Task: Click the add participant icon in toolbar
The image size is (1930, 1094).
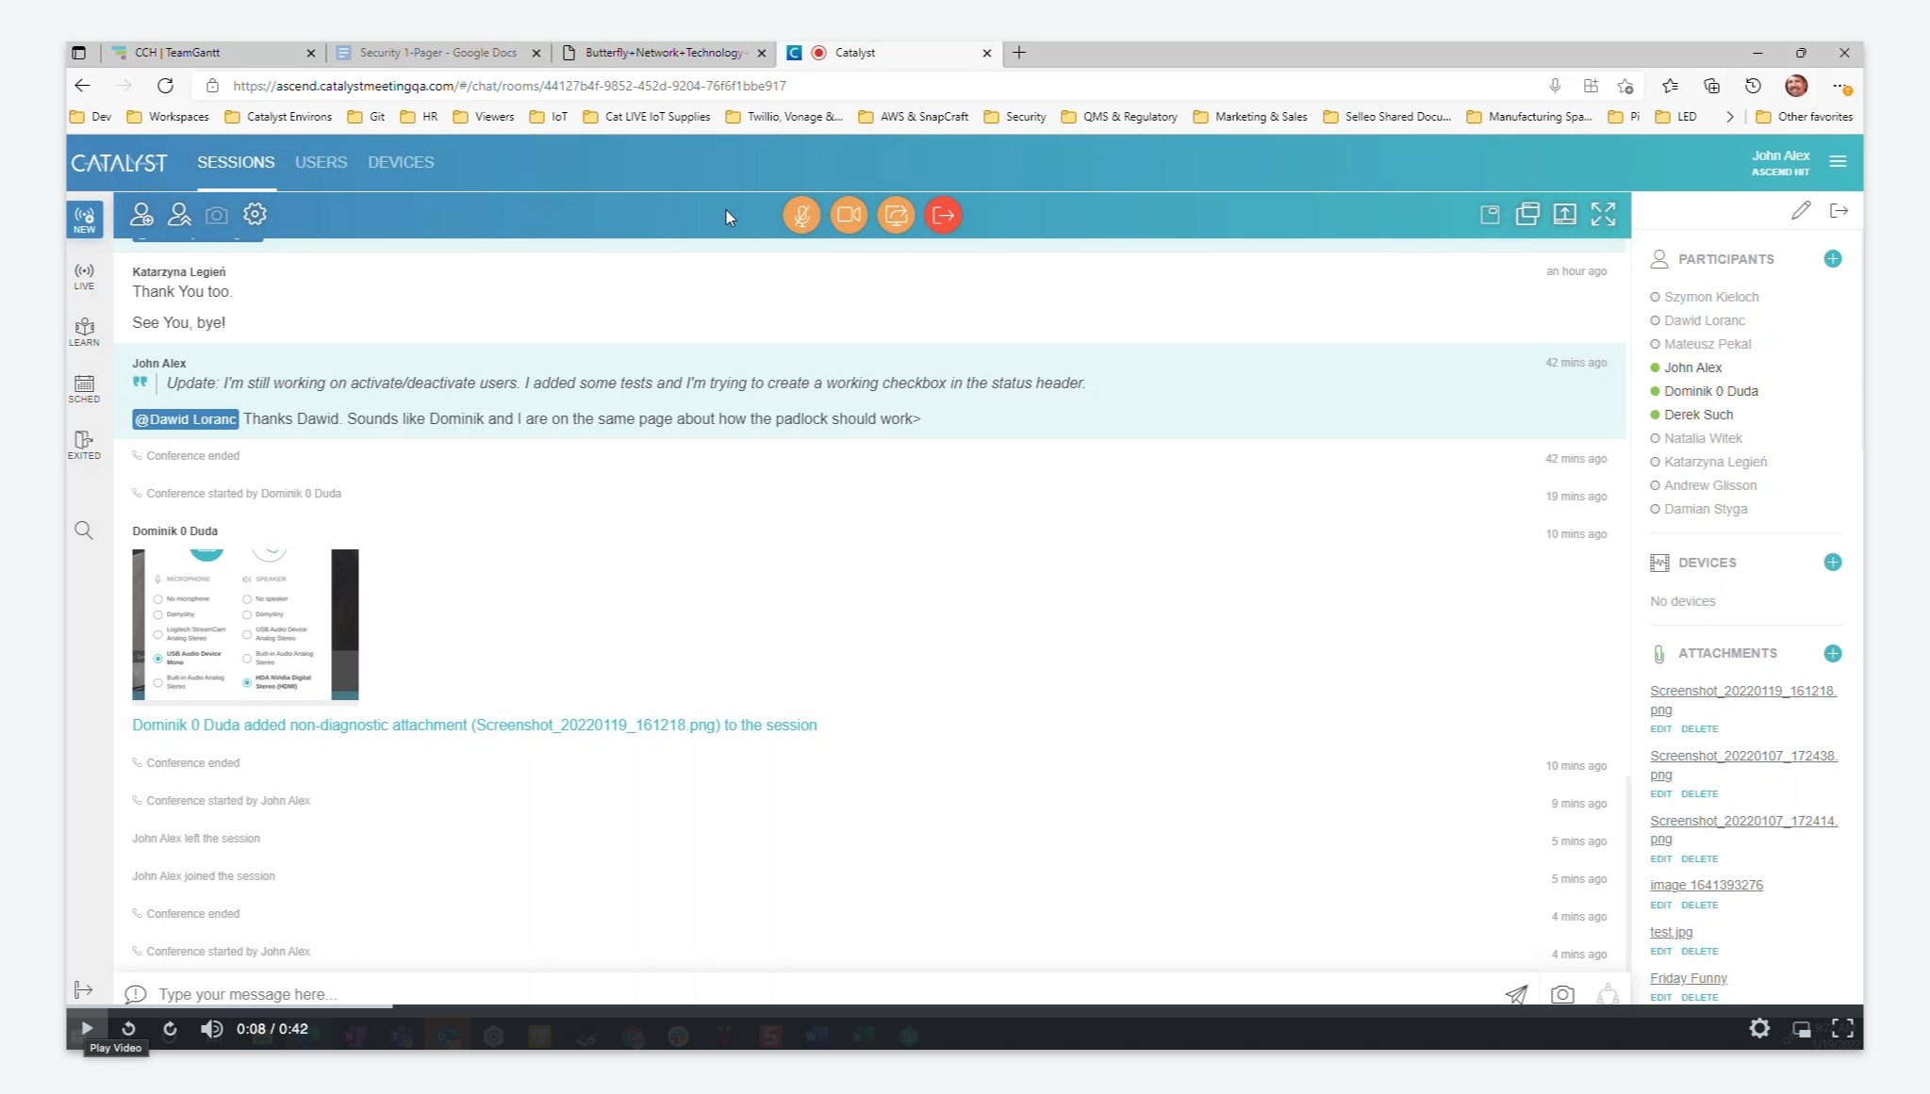Action: [141, 215]
